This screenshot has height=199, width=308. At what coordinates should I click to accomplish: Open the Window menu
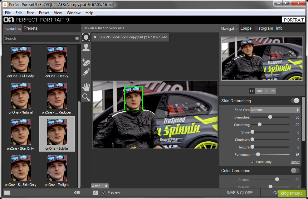74,13
